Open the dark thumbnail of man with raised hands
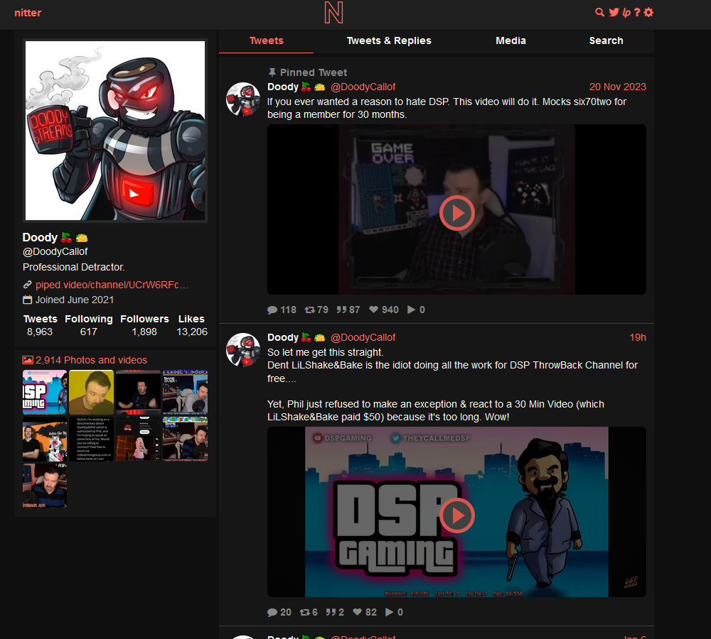 139,392
